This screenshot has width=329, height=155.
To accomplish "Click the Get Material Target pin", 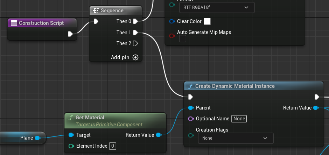I will 71,135.
